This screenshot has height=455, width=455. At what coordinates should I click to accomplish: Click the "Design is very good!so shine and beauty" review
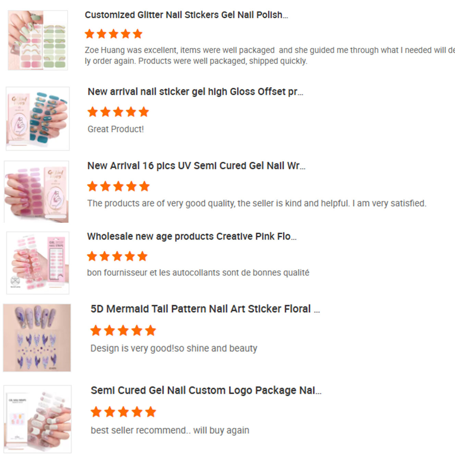(x=174, y=348)
